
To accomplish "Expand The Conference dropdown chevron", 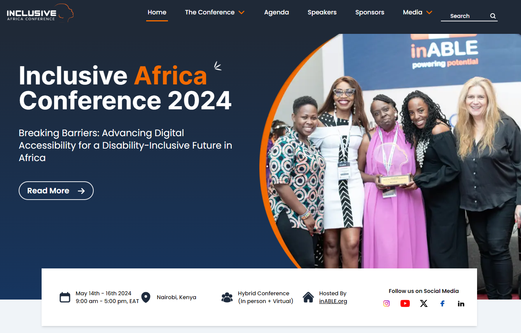I will click(x=241, y=12).
